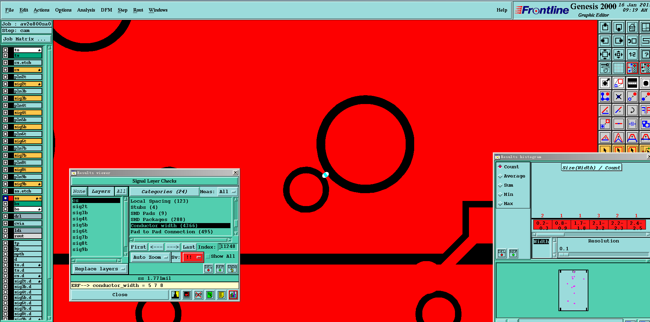Screen dimensions: 650x322
Task: Click the First result button
Action: point(138,247)
